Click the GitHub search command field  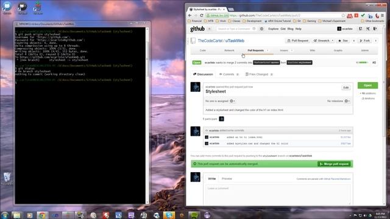[236, 29]
